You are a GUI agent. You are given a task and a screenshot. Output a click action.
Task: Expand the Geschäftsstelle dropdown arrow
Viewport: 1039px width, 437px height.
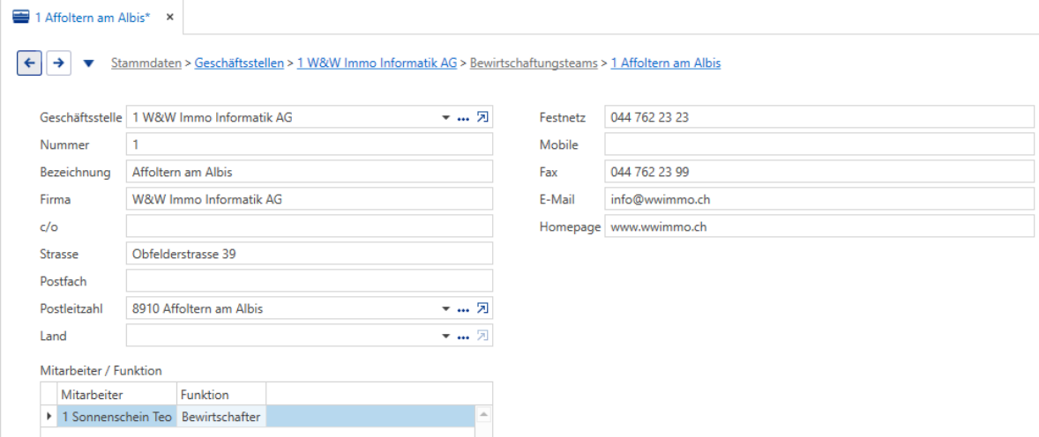(x=446, y=118)
